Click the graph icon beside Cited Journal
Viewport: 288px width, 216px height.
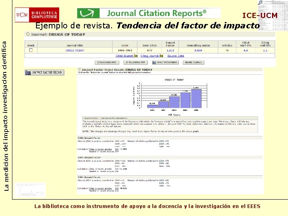136,56
